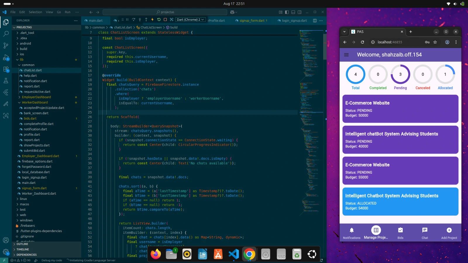Select the Pending progress ring

[x=400, y=75]
